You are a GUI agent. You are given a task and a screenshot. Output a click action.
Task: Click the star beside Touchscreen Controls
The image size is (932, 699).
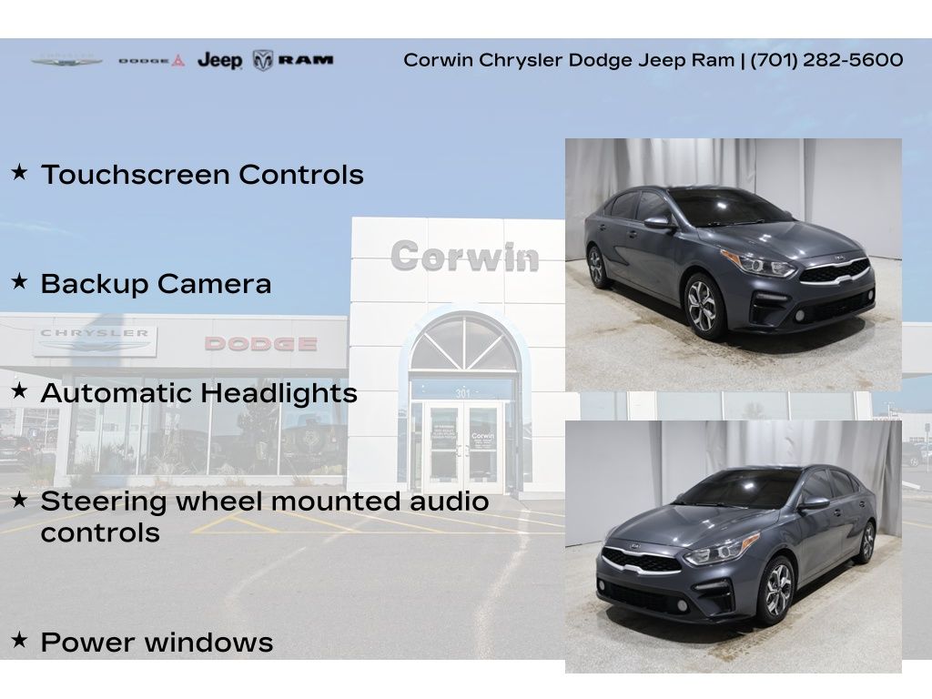tap(19, 172)
